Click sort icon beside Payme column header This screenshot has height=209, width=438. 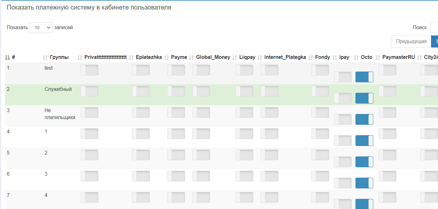pos(166,57)
